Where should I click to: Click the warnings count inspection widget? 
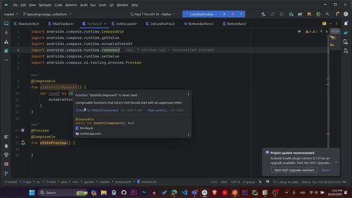click(311, 32)
